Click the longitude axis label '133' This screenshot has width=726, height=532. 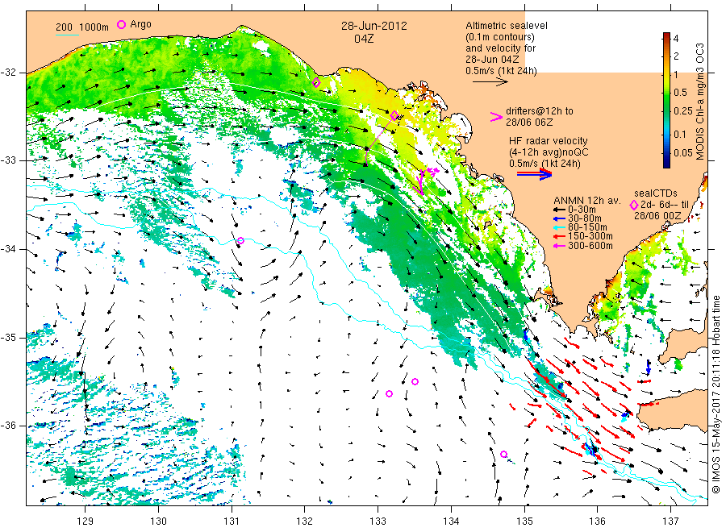[x=378, y=522]
